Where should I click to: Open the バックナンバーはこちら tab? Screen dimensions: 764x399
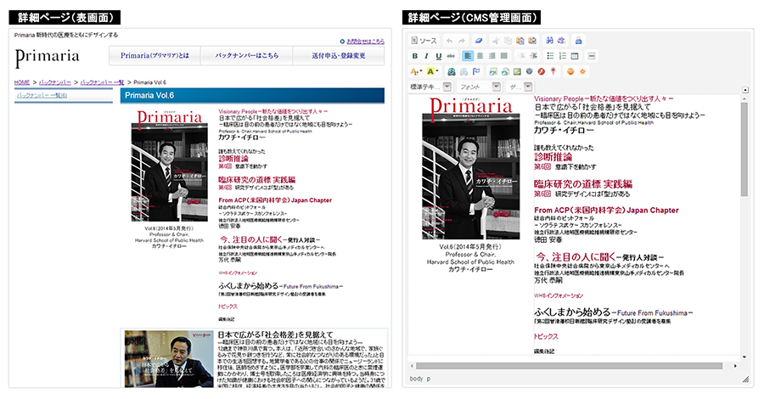246,55
